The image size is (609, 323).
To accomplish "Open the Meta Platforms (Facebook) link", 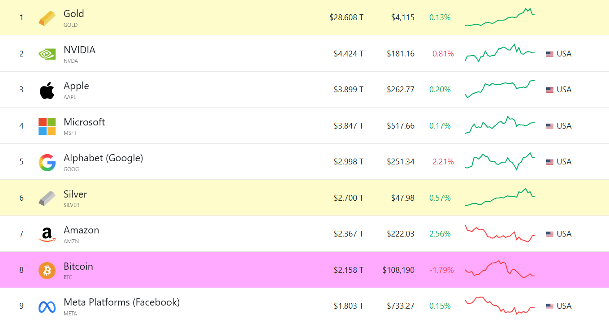I will [121, 302].
